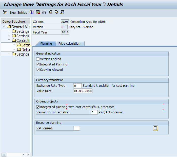Click the Currency translation group header
Image resolution: width=177 pixels, height=157 pixels.
click(x=101, y=80)
